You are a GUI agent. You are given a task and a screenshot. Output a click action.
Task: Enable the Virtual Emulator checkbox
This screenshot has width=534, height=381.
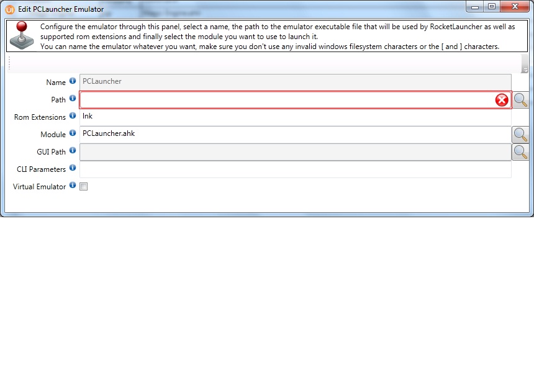(83, 186)
